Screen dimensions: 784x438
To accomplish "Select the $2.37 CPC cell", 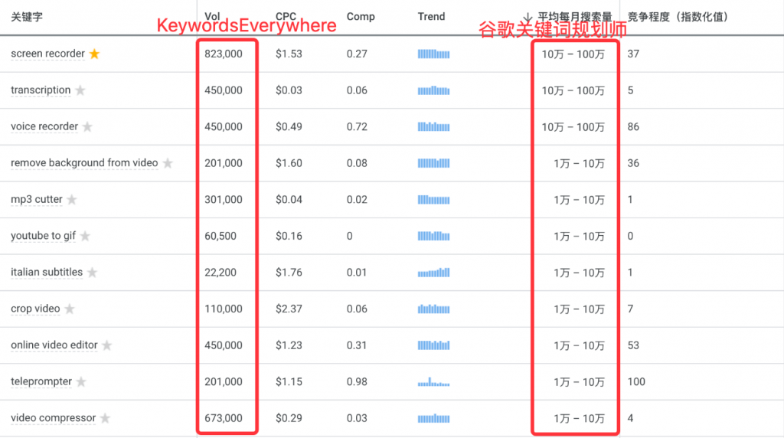I will pos(289,309).
